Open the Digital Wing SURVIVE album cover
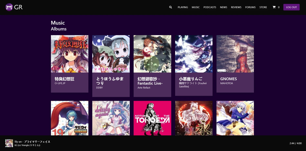The image size is (306, 151). 70,118
